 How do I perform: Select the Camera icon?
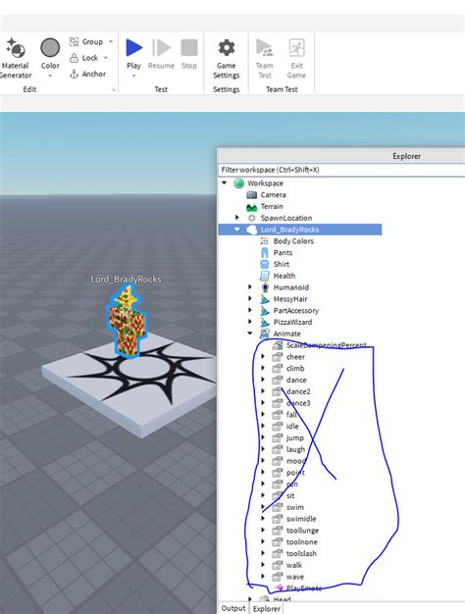(x=251, y=194)
